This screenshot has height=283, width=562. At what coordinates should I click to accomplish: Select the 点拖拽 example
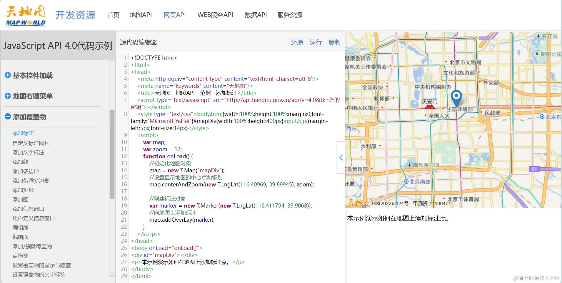tap(20, 256)
